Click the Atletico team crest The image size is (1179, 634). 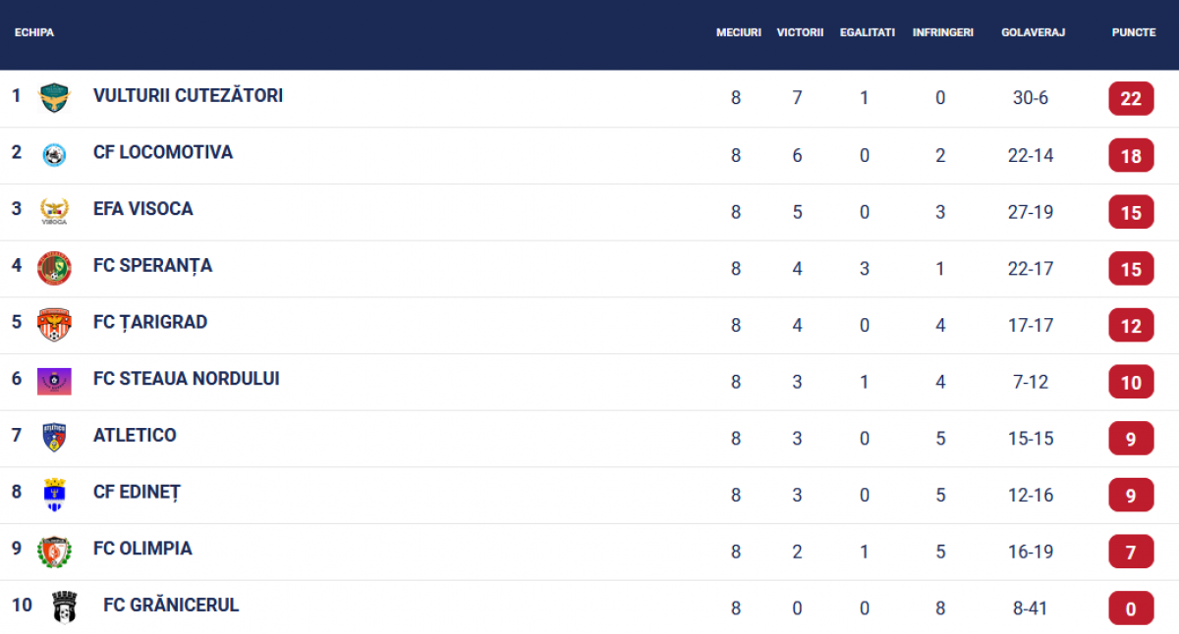54,437
